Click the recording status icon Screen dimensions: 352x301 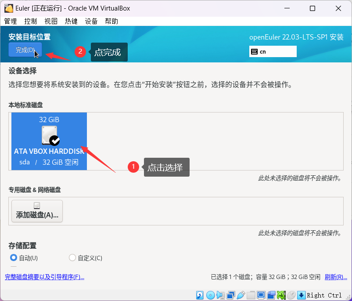pos(271,295)
